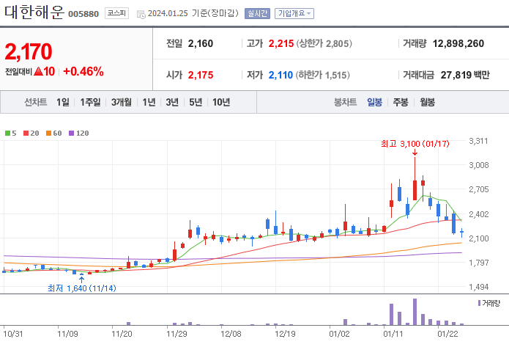Select the 1일 line chart tab
The image size is (509, 347).
(x=63, y=103)
